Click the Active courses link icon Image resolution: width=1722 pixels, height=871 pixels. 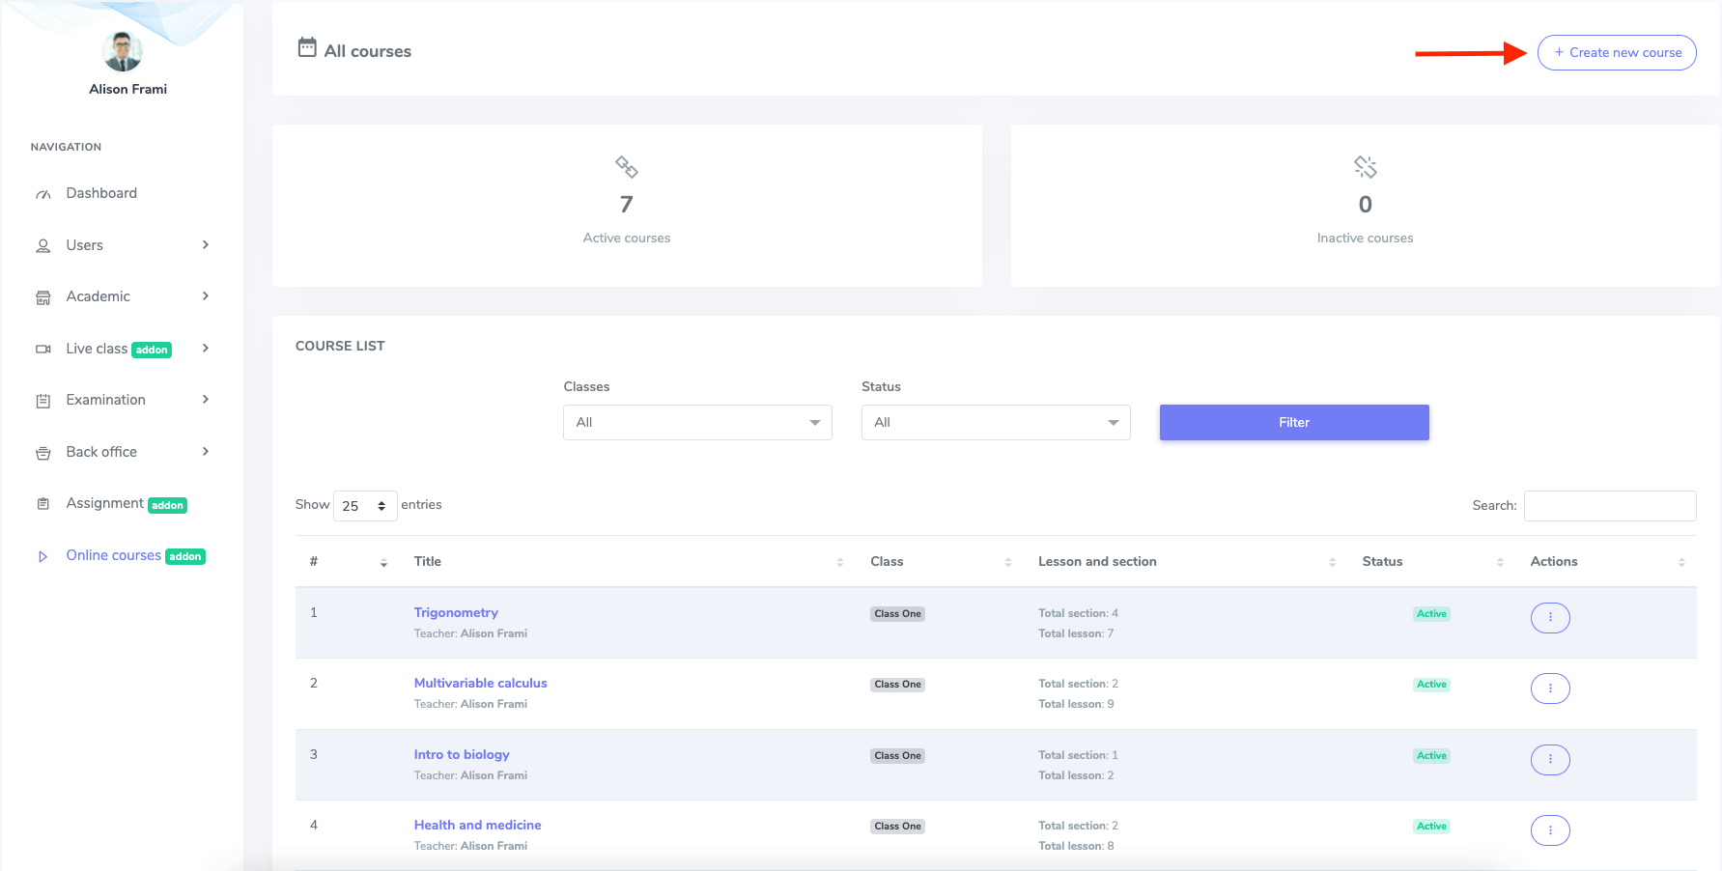627,167
